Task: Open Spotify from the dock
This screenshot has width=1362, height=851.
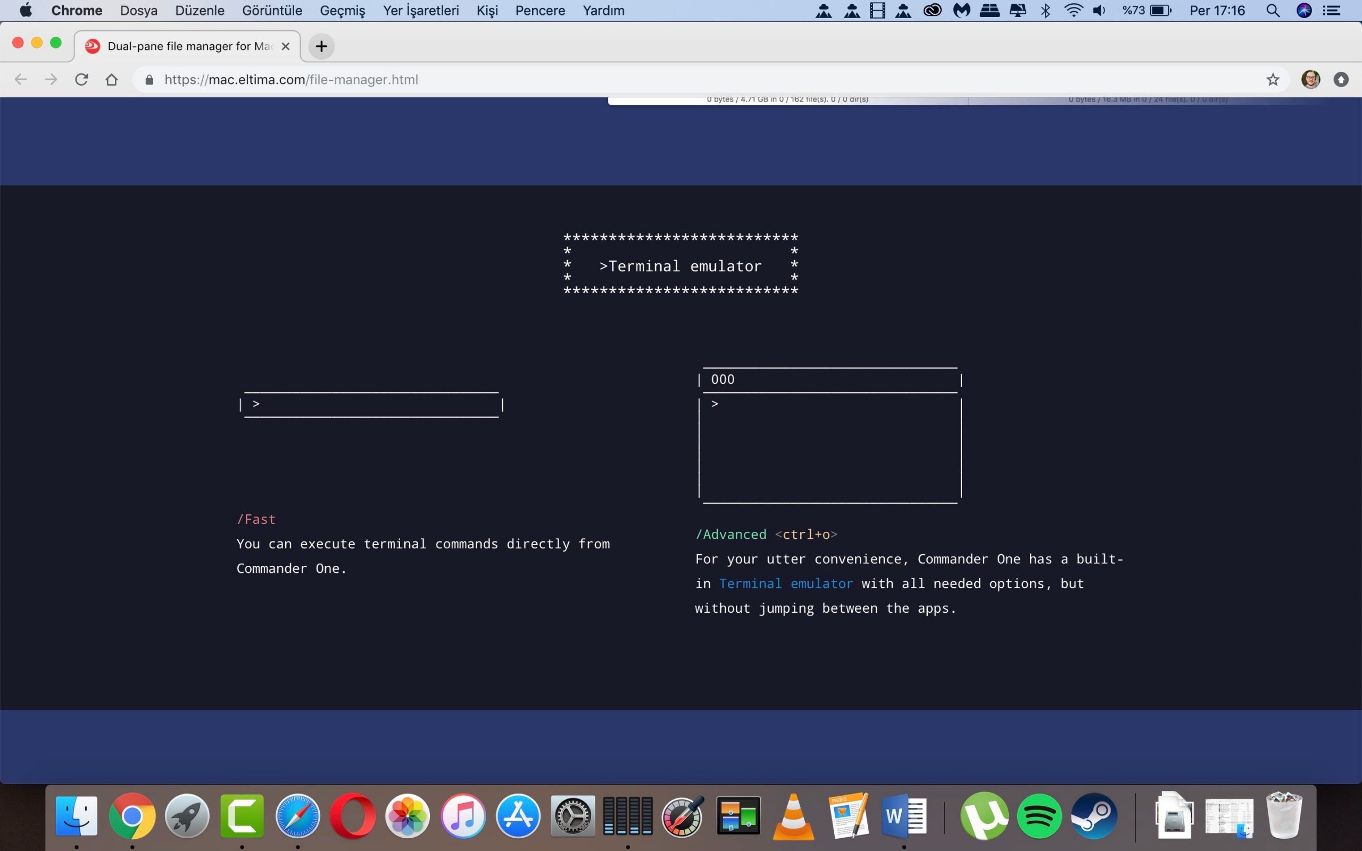Action: [1039, 816]
